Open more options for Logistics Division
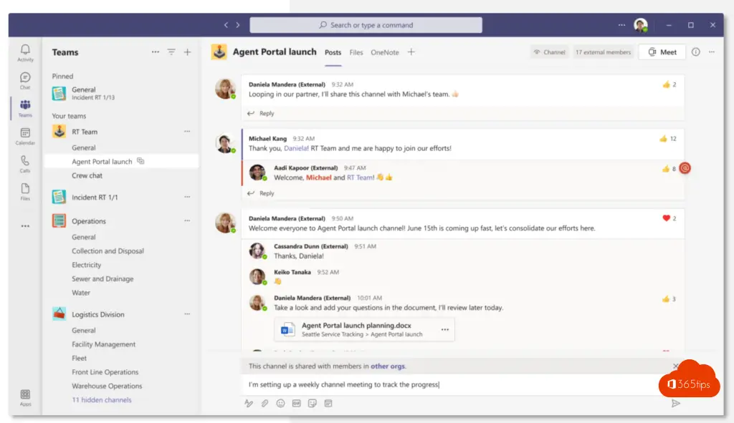Viewport: 734px width, 423px height. 187,314
